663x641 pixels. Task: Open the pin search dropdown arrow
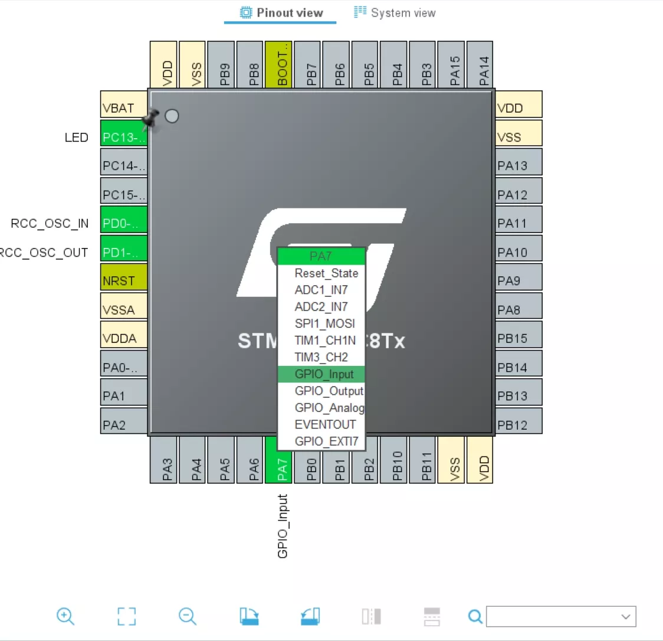pyautogui.click(x=626, y=617)
